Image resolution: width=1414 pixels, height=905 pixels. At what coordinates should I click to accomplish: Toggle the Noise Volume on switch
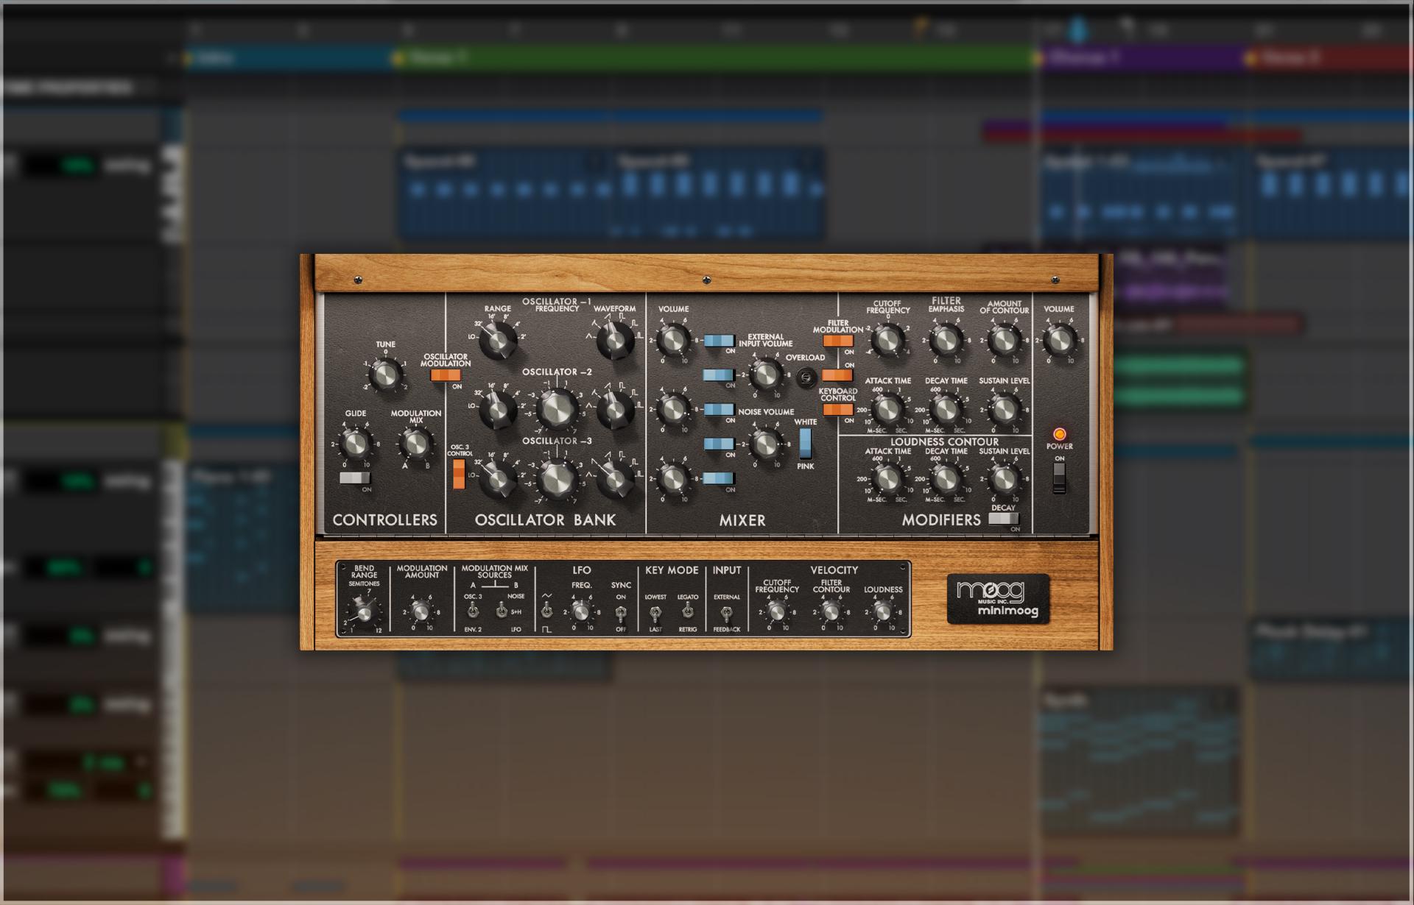[719, 444]
